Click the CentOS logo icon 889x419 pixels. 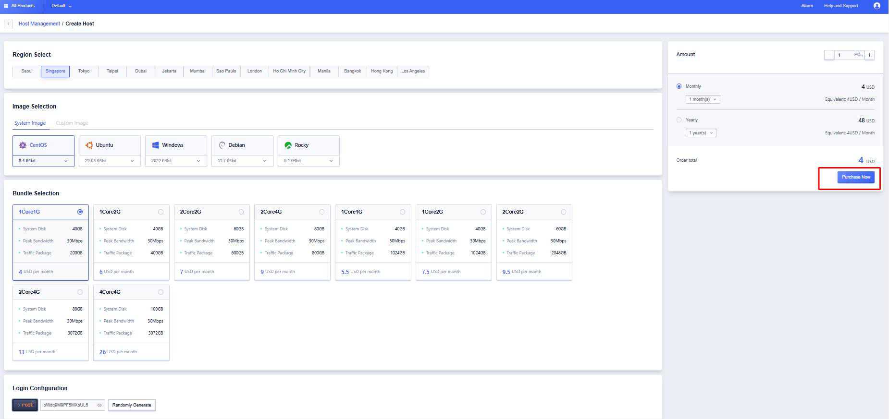(23, 145)
